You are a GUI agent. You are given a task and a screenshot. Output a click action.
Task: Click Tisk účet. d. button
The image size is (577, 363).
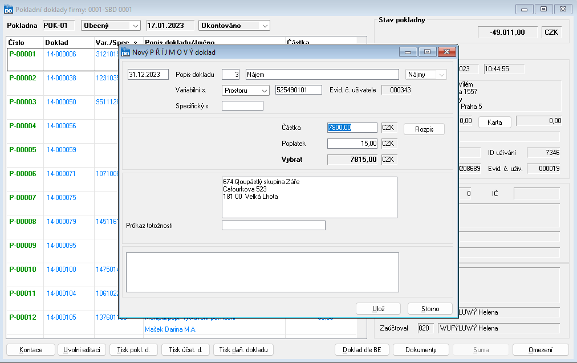(185, 350)
